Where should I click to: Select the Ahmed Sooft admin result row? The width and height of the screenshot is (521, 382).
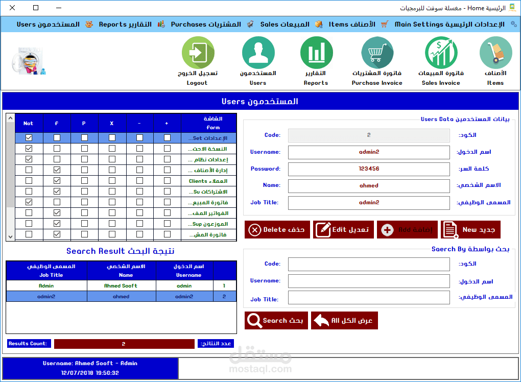tap(121, 285)
